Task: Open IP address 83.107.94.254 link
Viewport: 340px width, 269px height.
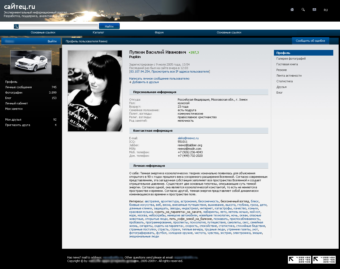Action: pos(140,71)
